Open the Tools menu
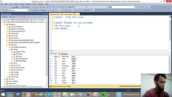 tap(34, 4)
